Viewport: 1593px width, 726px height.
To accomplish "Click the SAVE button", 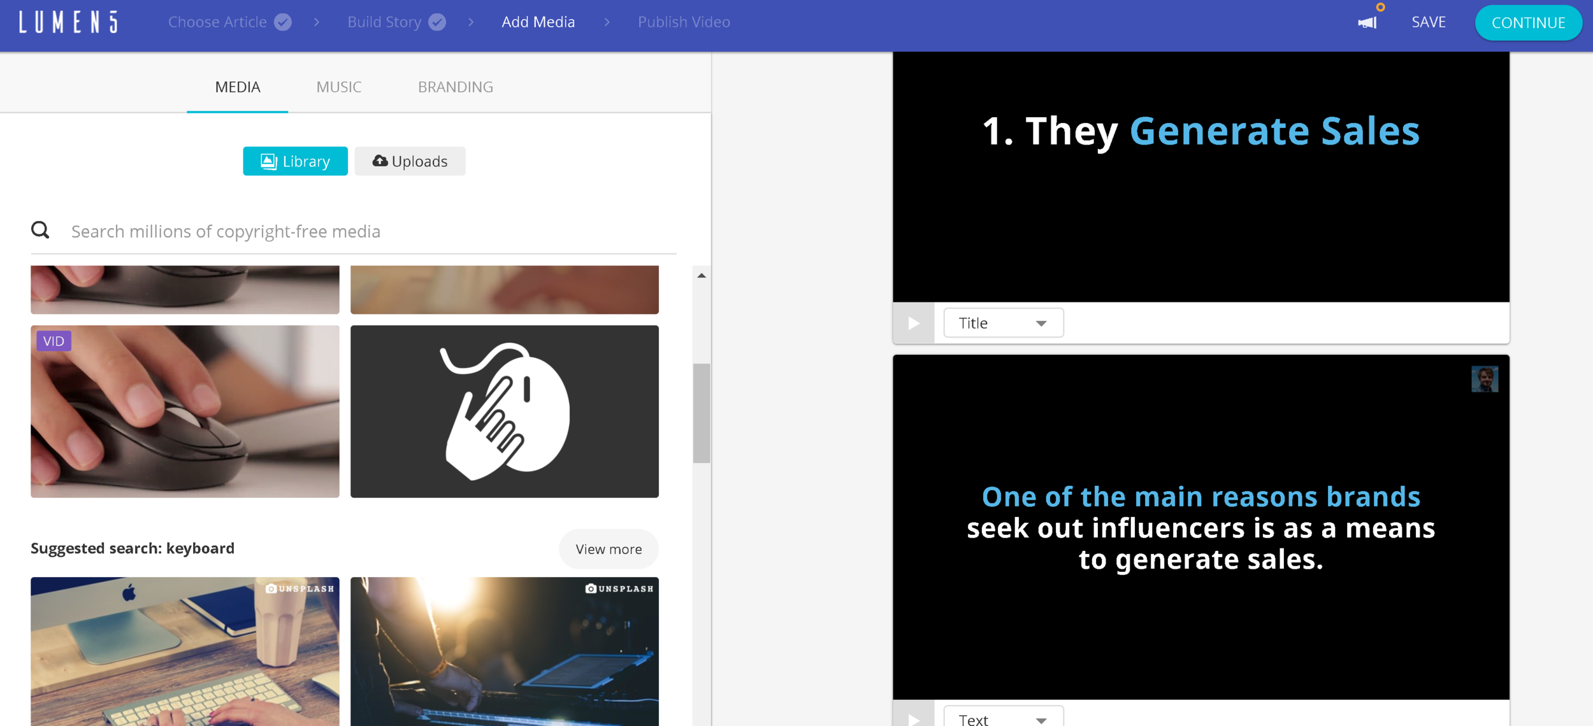I will click(x=1429, y=22).
